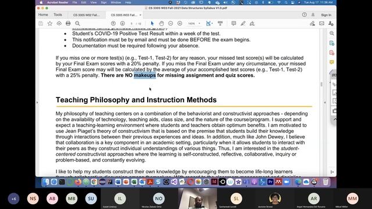Viewport: 372px width, 209px height.
Task: Open the Sign document tool icon
Action: (252, 23)
